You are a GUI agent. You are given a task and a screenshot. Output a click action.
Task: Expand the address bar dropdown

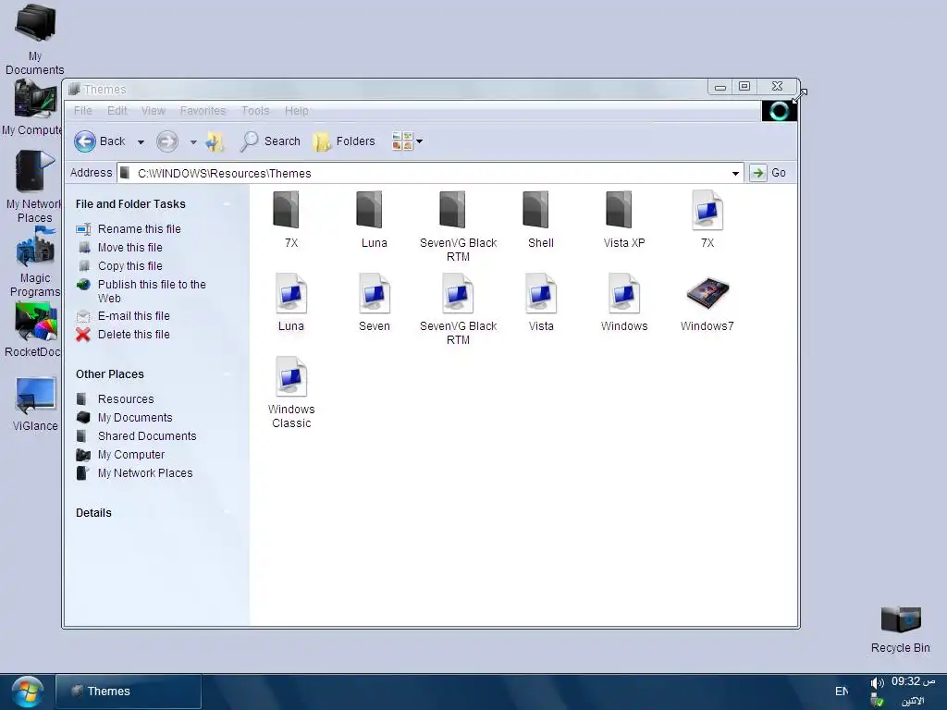click(x=735, y=173)
